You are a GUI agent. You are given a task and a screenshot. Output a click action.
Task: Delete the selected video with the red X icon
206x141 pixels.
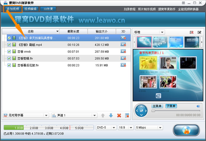119,115
